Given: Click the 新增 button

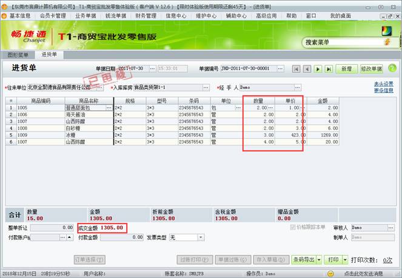Looking at the screenshot, I should click(x=346, y=70).
